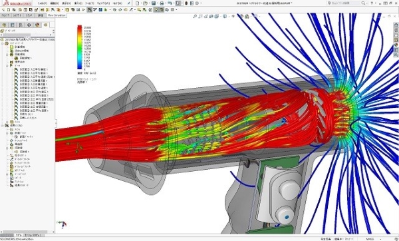
Task: Switch to the Flow Simulation command tab
Action: (57, 15)
